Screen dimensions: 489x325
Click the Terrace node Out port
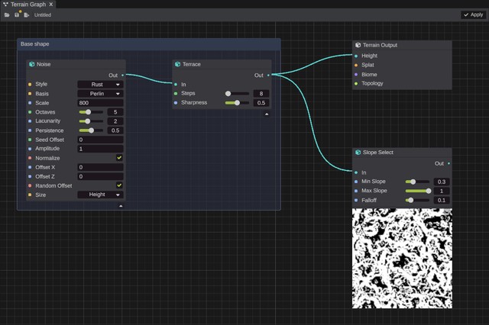[268, 75]
